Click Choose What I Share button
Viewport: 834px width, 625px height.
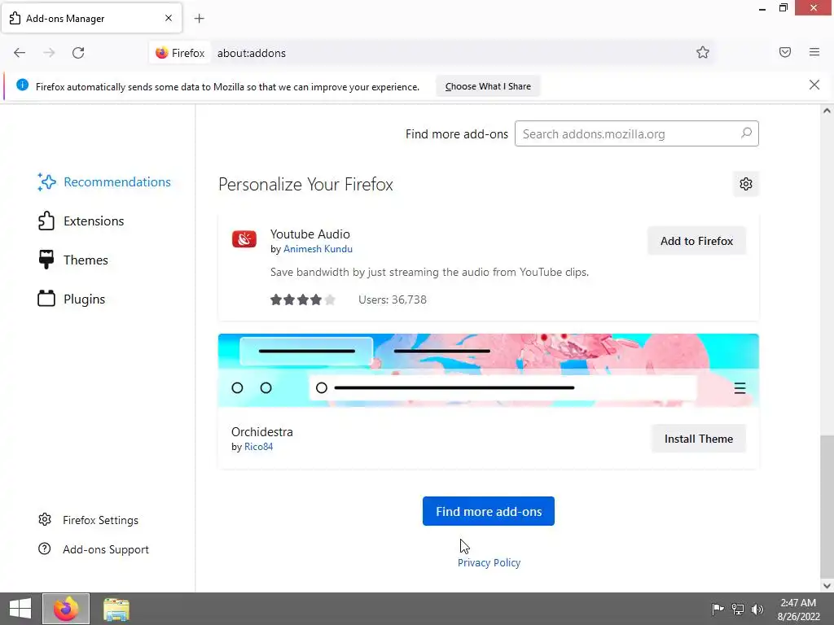pyautogui.click(x=488, y=86)
